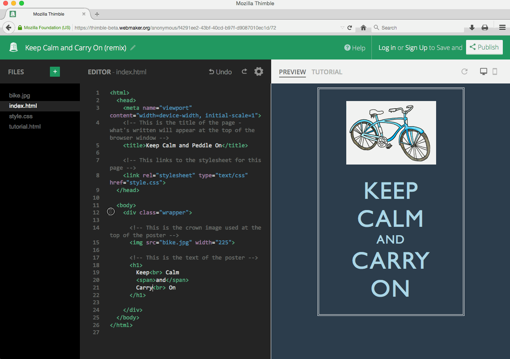510x359 pixels.
Task: Edit project title with the pencil icon
Action: click(133, 48)
